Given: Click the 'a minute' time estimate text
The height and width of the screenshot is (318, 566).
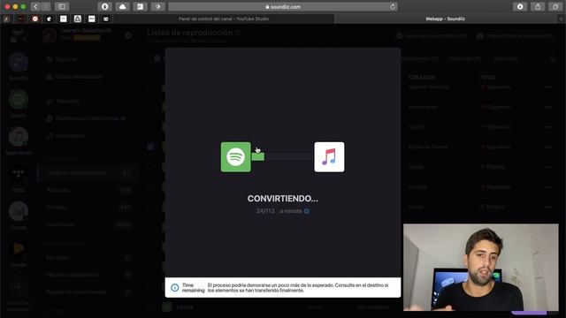Looking at the screenshot, I should [291, 211].
